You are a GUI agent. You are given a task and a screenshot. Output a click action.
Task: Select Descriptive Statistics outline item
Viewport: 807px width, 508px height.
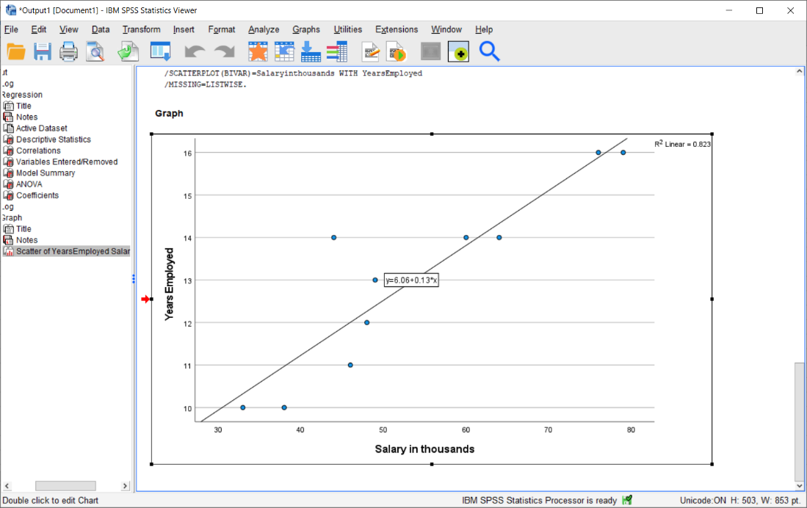pos(53,139)
